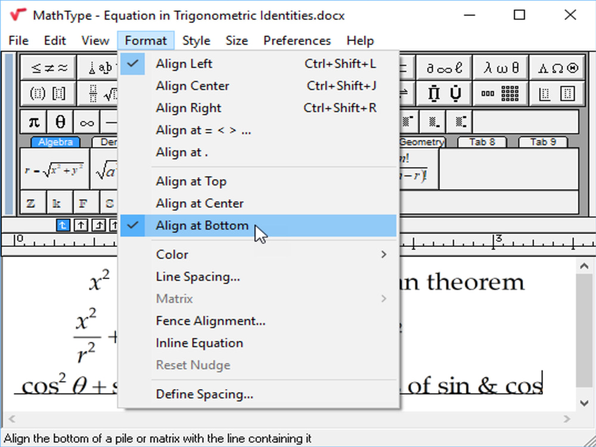The height and width of the screenshot is (447, 596).
Task: Click the word 'theorem' in the equation area
Action: point(475,282)
